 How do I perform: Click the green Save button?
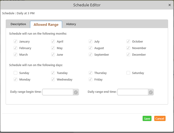coord(147,119)
